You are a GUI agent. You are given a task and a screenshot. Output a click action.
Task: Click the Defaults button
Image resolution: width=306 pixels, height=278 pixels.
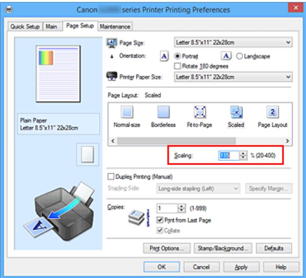(x=274, y=248)
